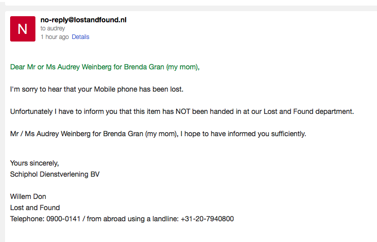Click the "I'm sorry to hear" sentence

[97, 89]
